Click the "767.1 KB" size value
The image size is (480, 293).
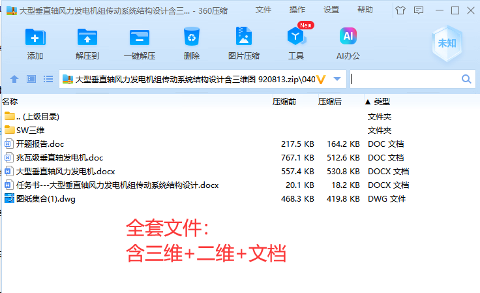coord(297,158)
